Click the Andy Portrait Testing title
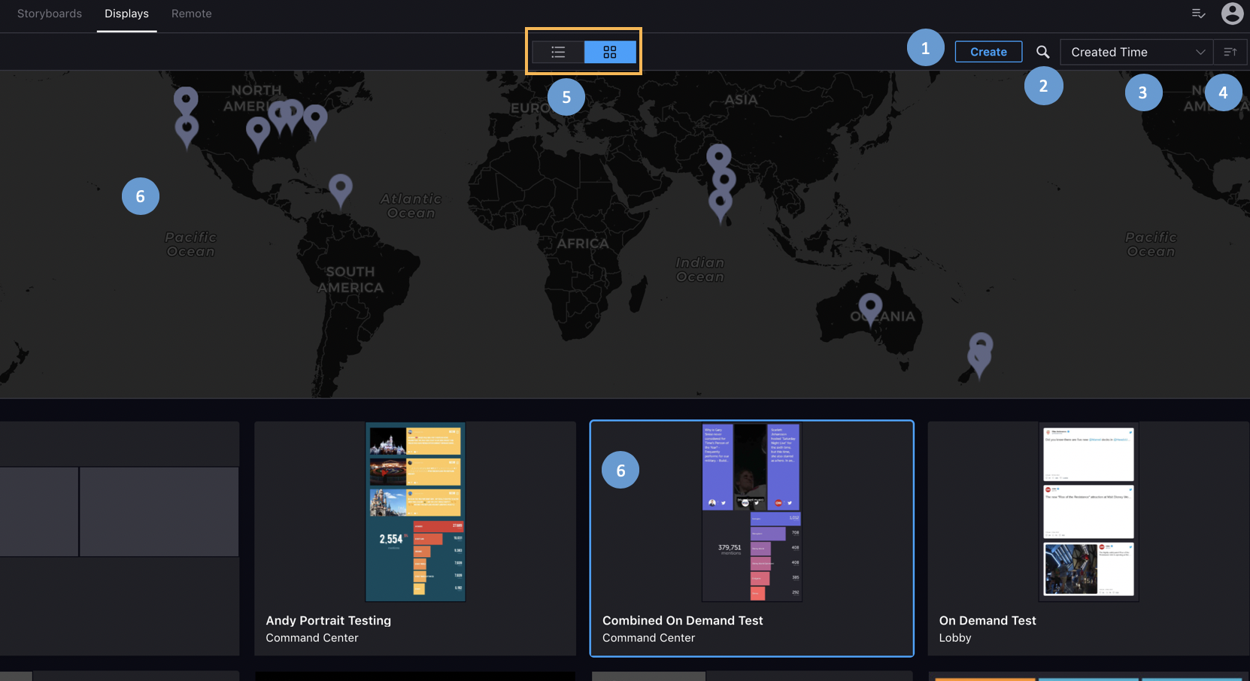The height and width of the screenshot is (681, 1250). tap(328, 620)
